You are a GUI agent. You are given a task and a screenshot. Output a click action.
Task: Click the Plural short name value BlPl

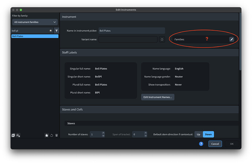[x=97, y=92]
